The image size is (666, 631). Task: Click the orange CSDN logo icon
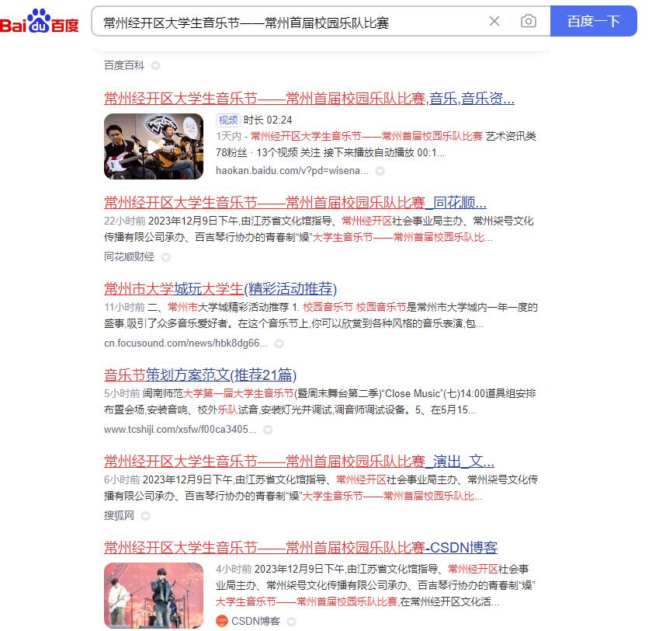click(222, 621)
